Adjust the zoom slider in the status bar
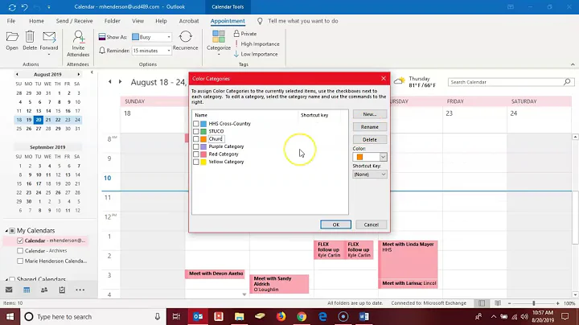Screen dimensions: 579x325 [534, 303]
